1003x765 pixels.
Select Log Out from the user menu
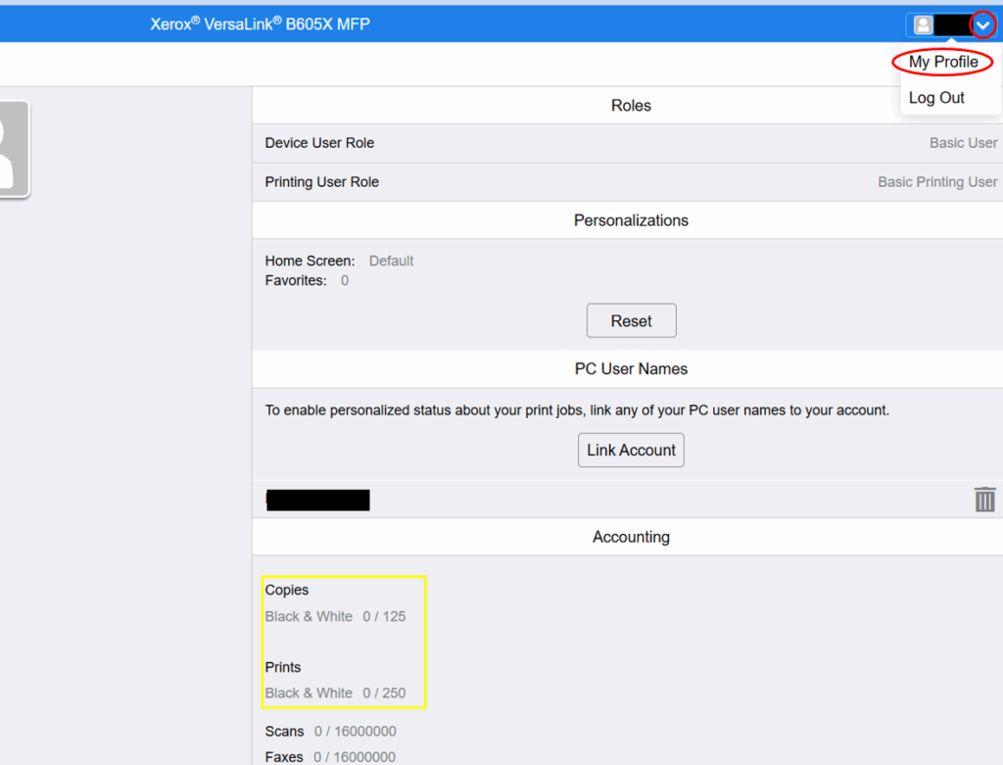click(x=936, y=98)
